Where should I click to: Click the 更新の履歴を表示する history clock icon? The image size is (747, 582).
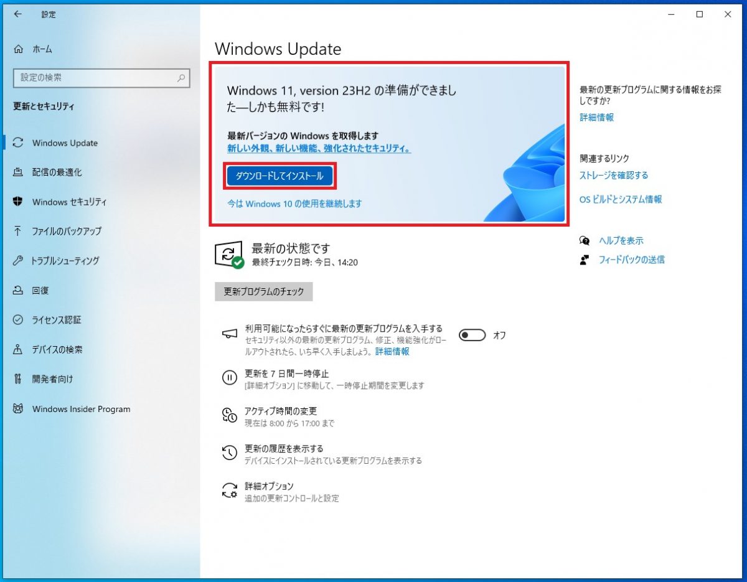[x=230, y=453]
